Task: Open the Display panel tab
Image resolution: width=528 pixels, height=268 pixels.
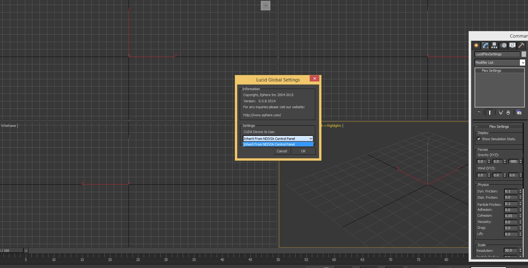Action: pos(512,45)
